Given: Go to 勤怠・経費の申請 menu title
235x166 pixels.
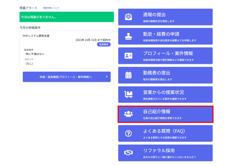Looking at the screenshot, I should [161, 34].
